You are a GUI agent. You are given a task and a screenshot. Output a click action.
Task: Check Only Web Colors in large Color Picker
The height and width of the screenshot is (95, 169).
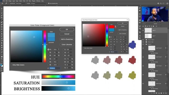(11, 65)
